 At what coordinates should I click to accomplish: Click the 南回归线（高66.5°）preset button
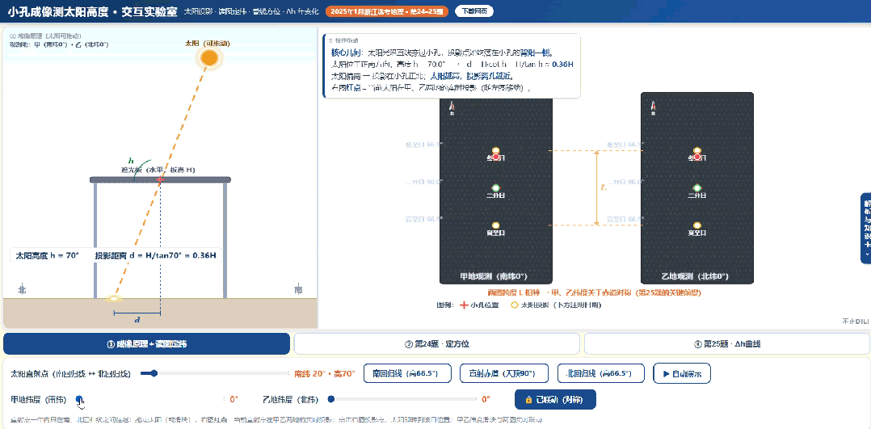[407, 373]
